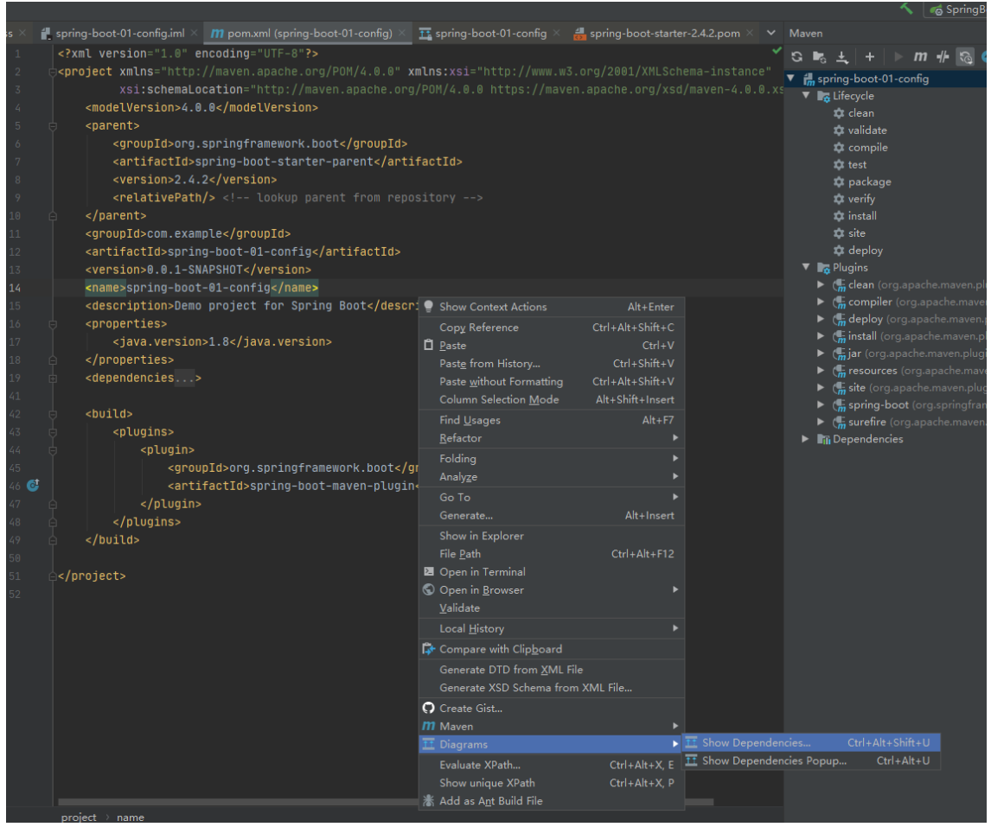Click the Lifecycle folder icon in Maven tree
This screenshot has height=827, width=991.
[823, 96]
